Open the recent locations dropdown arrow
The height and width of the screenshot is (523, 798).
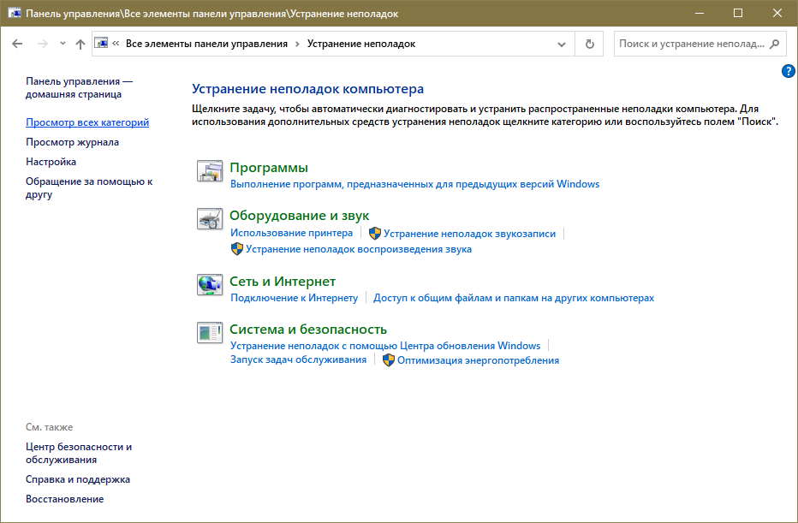click(63, 44)
